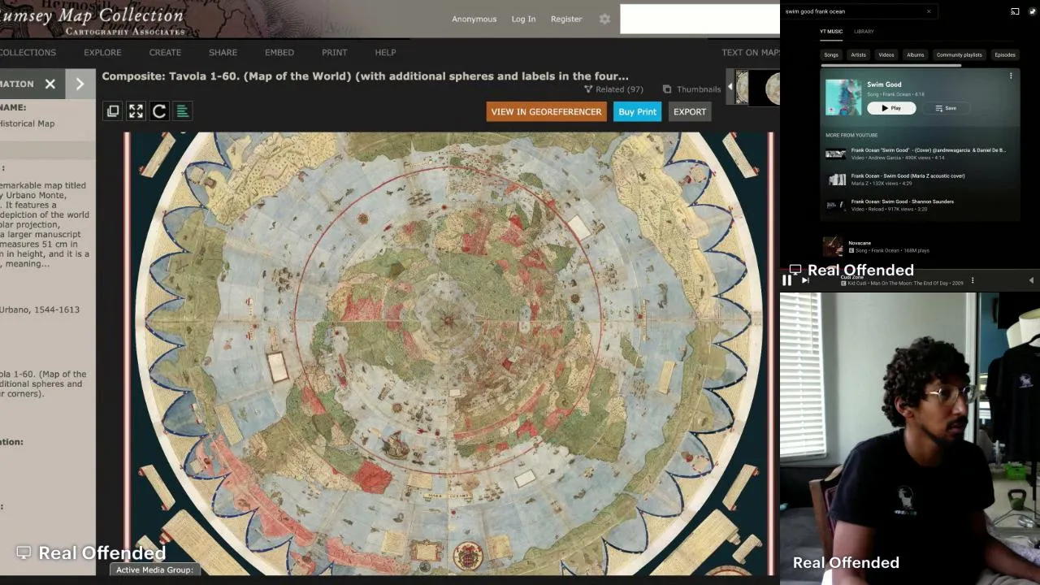Collapse thumbnail strip with left arrow
The width and height of the screenshot is (1040, 585).
tap(730, 87)
